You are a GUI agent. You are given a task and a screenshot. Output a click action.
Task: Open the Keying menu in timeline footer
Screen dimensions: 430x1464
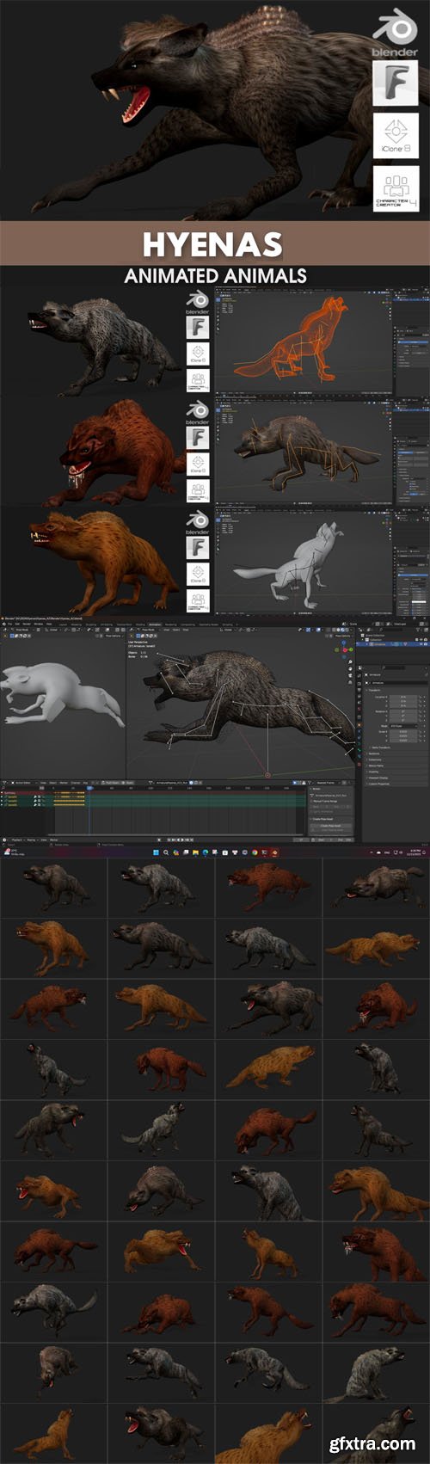[31, 840]
